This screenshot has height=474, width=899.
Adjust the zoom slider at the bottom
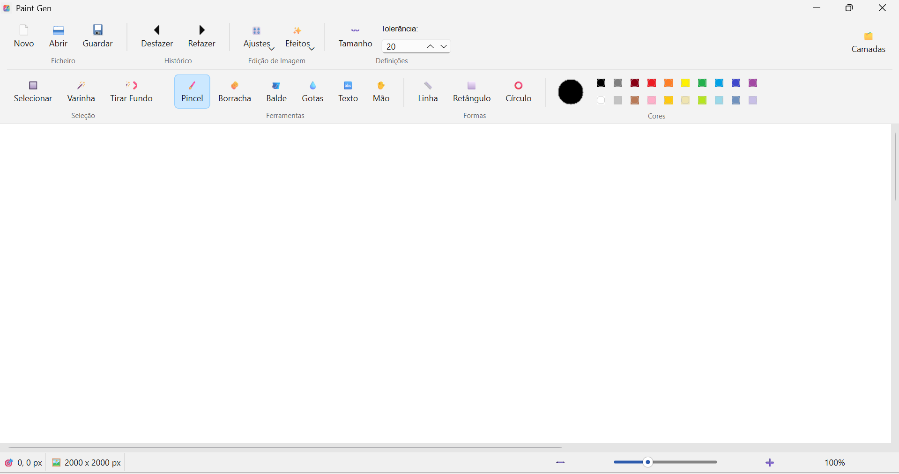[x=648, y=462]
